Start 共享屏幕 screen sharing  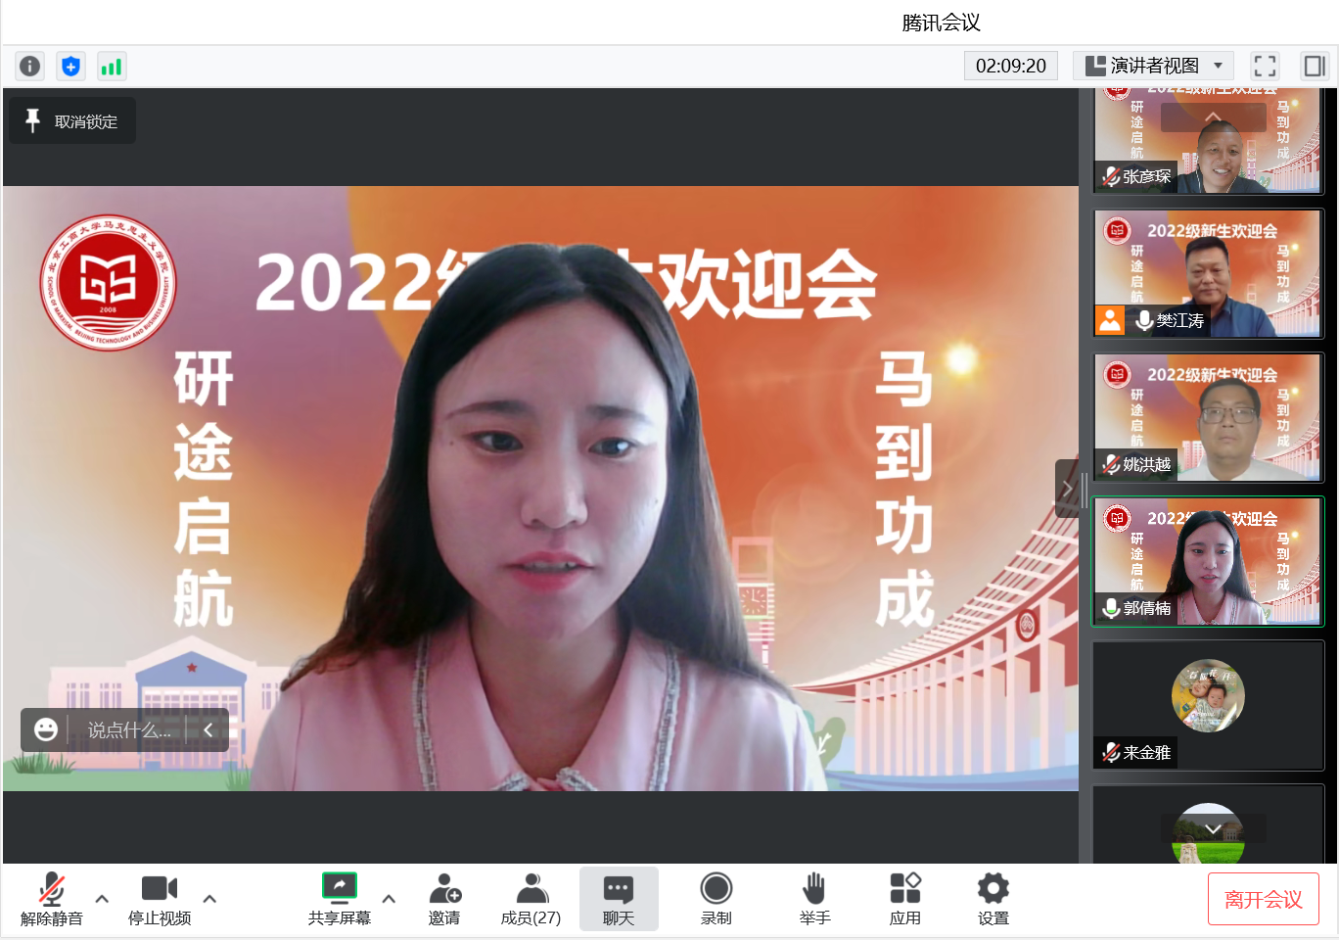point(340,899)
